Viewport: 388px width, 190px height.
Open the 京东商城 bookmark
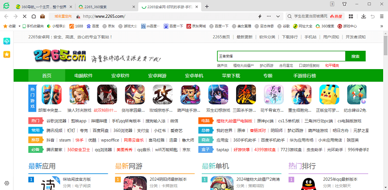tap(196, 26)
